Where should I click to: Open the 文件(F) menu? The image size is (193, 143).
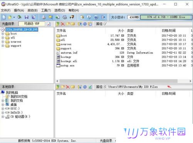(6, 10)
